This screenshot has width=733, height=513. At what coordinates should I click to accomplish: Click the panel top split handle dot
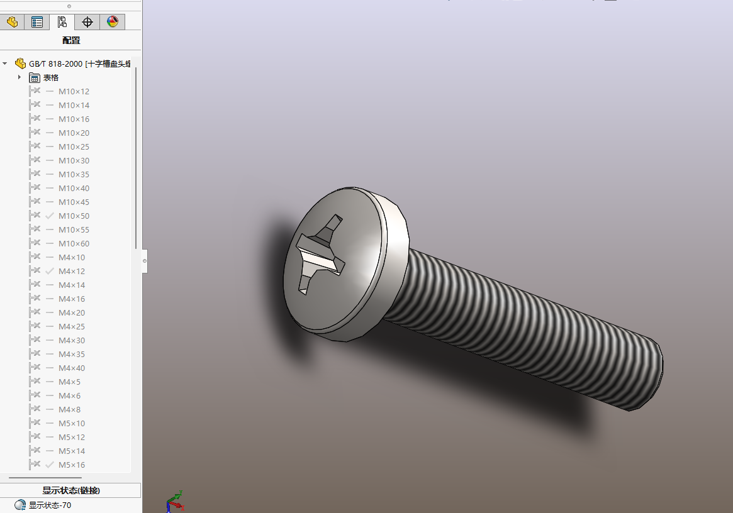69,6
